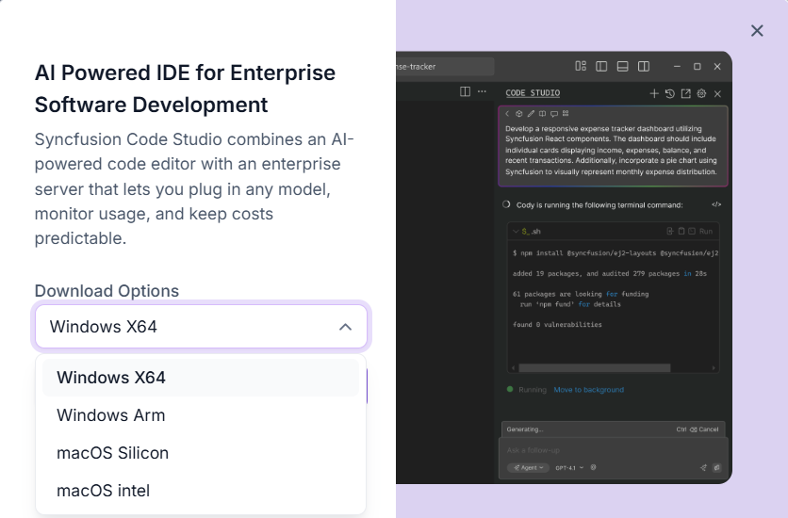
Task: Click open-in-new-window icon in Code Studio panel
Action: [x=686, y=93]
